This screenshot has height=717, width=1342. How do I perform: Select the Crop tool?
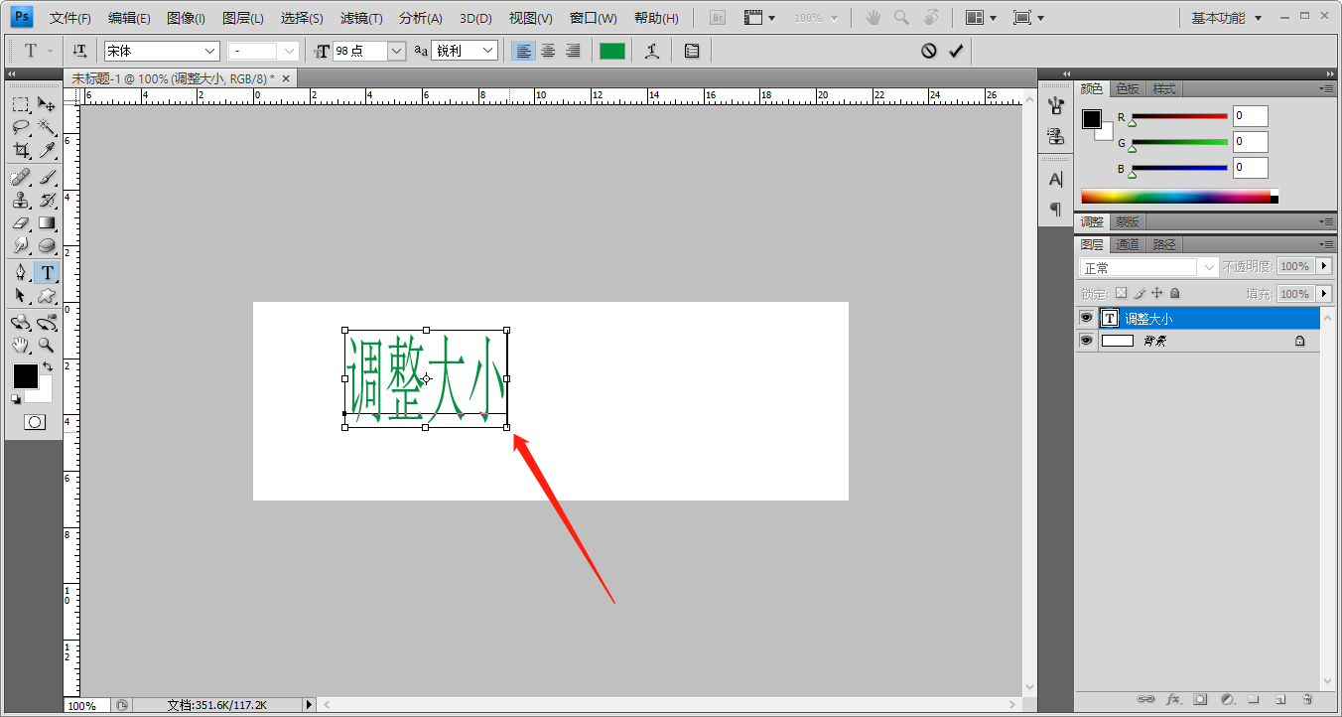click(x=22, y=150)
